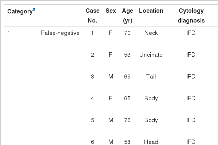
Task: Select the Tail location cell
Action: pyautogui.click(x=151, y=77)
